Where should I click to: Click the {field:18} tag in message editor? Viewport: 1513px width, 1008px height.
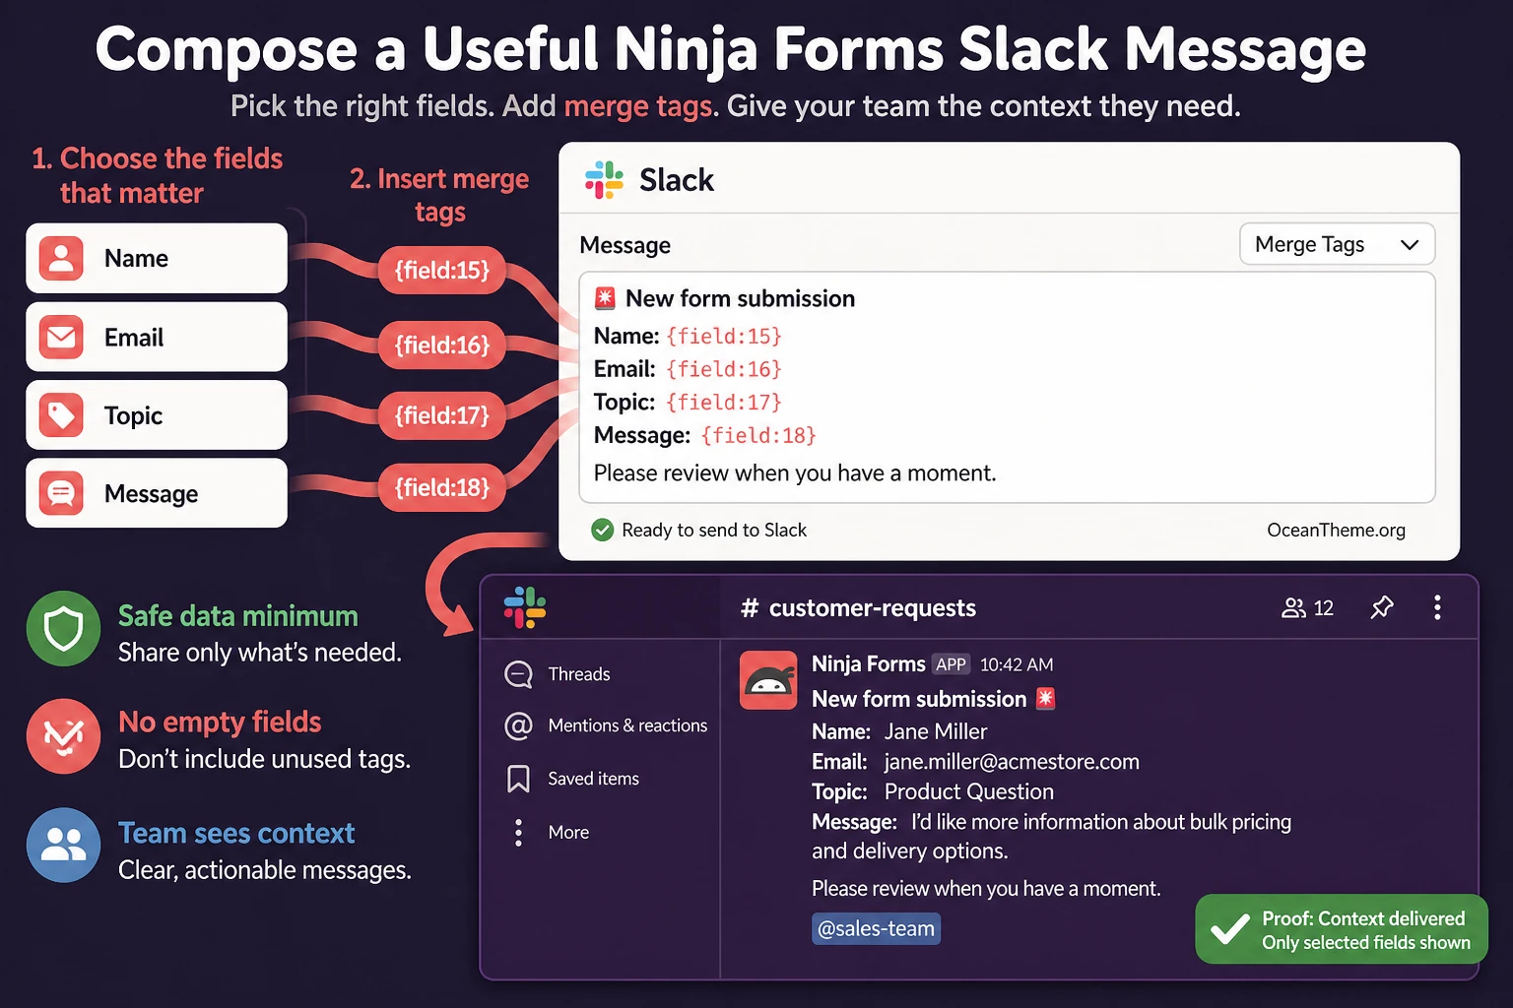[x=758, y=435]
